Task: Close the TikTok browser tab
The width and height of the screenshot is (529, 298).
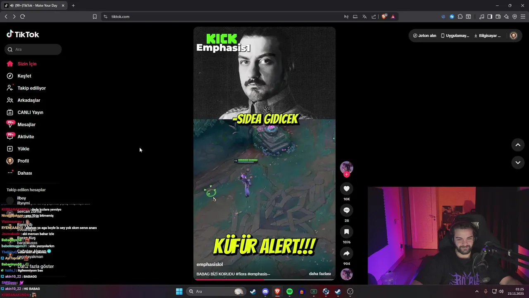Action: point(63,5)
